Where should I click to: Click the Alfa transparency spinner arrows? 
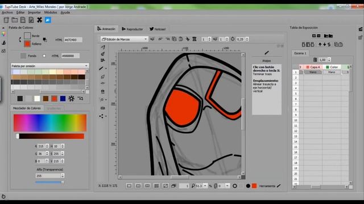coord(63,176)
